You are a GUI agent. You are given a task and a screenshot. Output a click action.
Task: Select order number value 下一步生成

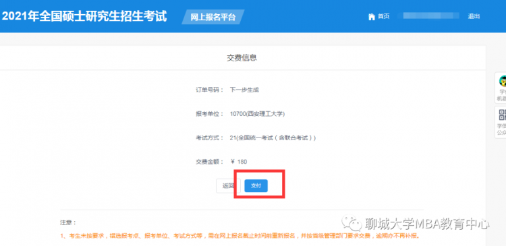[244, 90]
